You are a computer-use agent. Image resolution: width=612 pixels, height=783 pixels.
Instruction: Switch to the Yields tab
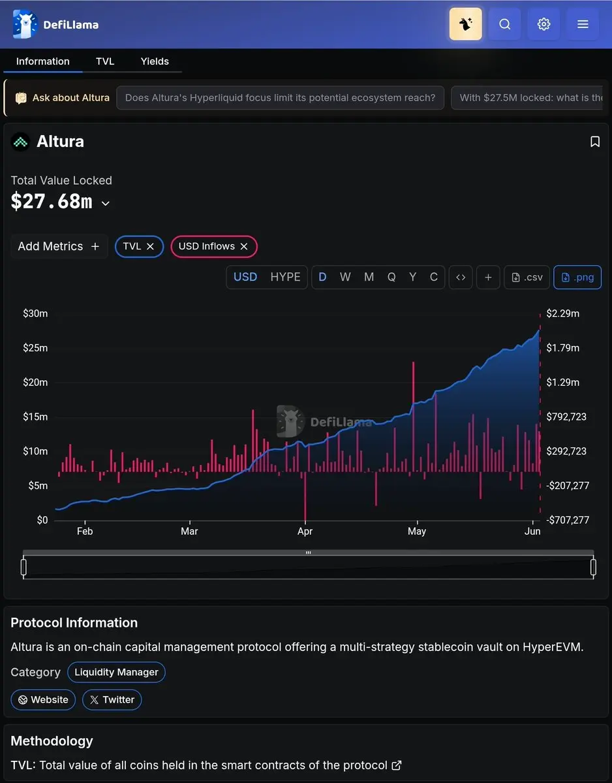(x=155, y=61)
